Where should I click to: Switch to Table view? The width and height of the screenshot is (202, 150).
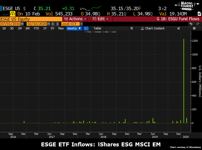click(x=97, y=28)
